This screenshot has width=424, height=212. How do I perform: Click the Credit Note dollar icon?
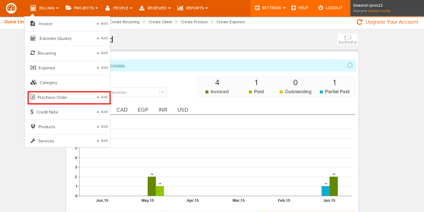[x=32, y=112]
